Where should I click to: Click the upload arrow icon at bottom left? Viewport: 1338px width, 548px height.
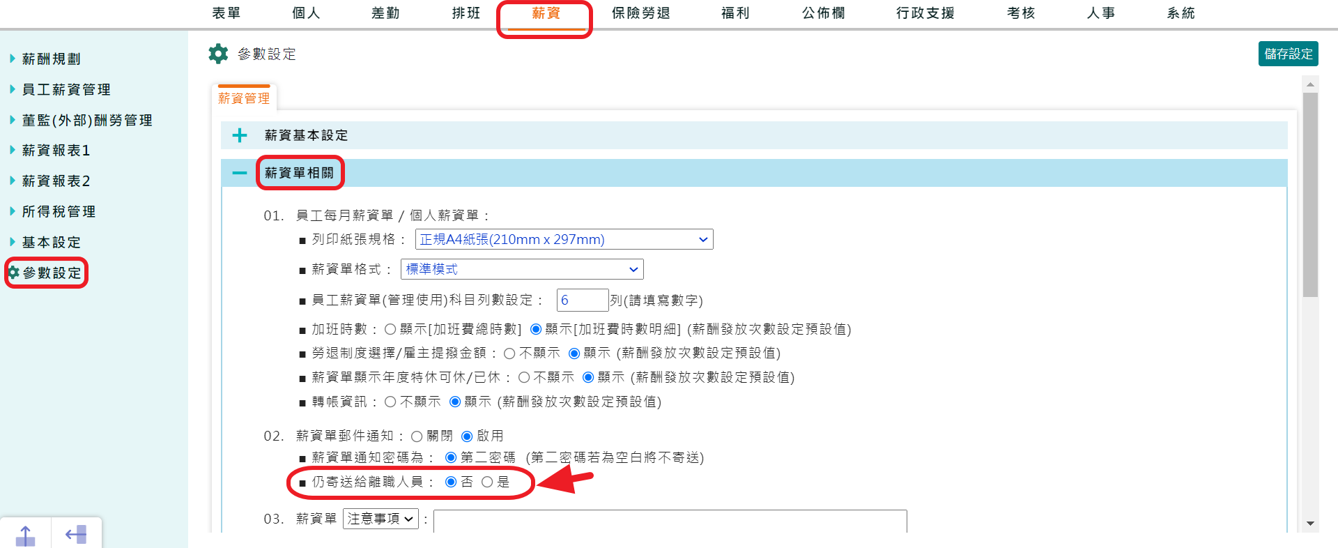click(25, 535)
